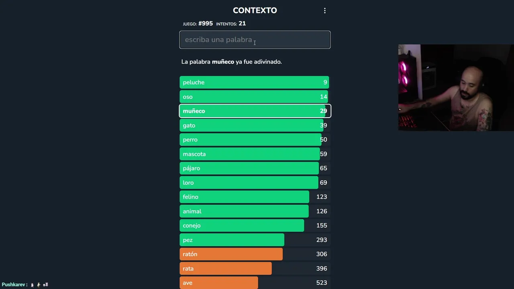Select the 'pájaro' guess row
The image size is (514, 289).
[x=255, y=168]
